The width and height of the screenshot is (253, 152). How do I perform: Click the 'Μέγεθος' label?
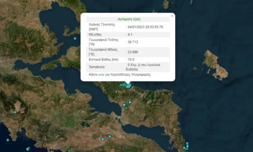[95, 34]
